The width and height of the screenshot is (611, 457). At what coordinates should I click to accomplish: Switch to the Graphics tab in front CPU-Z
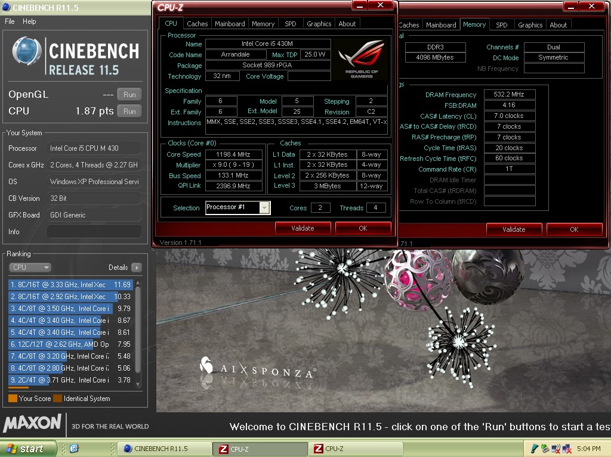click(319, 24)
